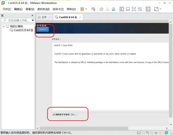The image size is (173, 135).
Task: Click the vertical scrollbar thumb
Action: [171, 71]
